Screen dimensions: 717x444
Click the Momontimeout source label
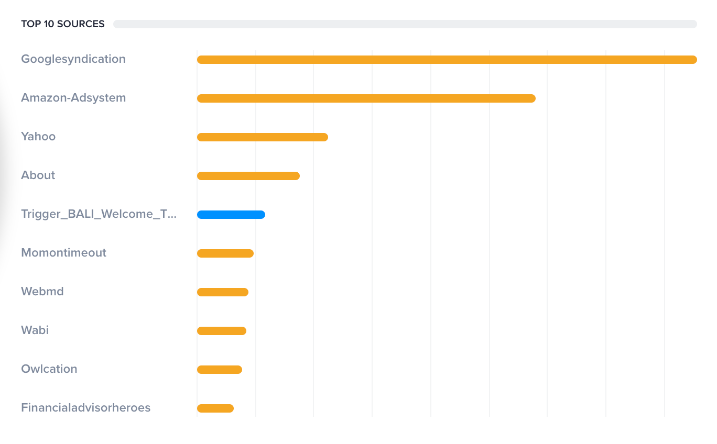pos(63,253)
